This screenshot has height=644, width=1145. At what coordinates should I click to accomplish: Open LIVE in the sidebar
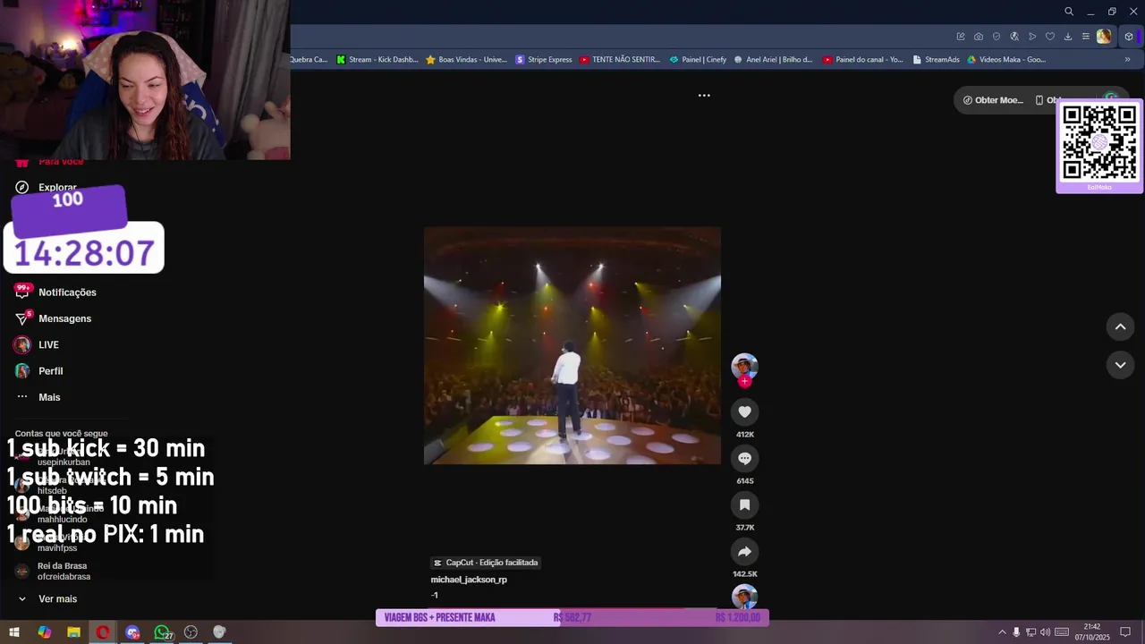click(37, 345)
